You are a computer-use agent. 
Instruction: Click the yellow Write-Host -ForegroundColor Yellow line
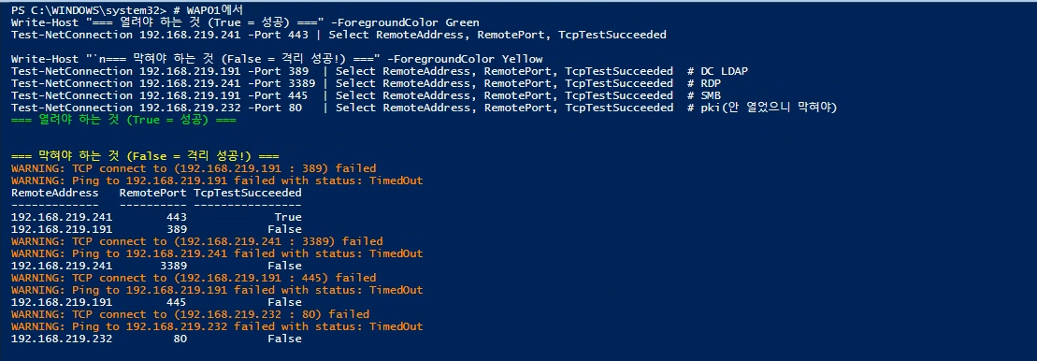[x=277, y=59]
